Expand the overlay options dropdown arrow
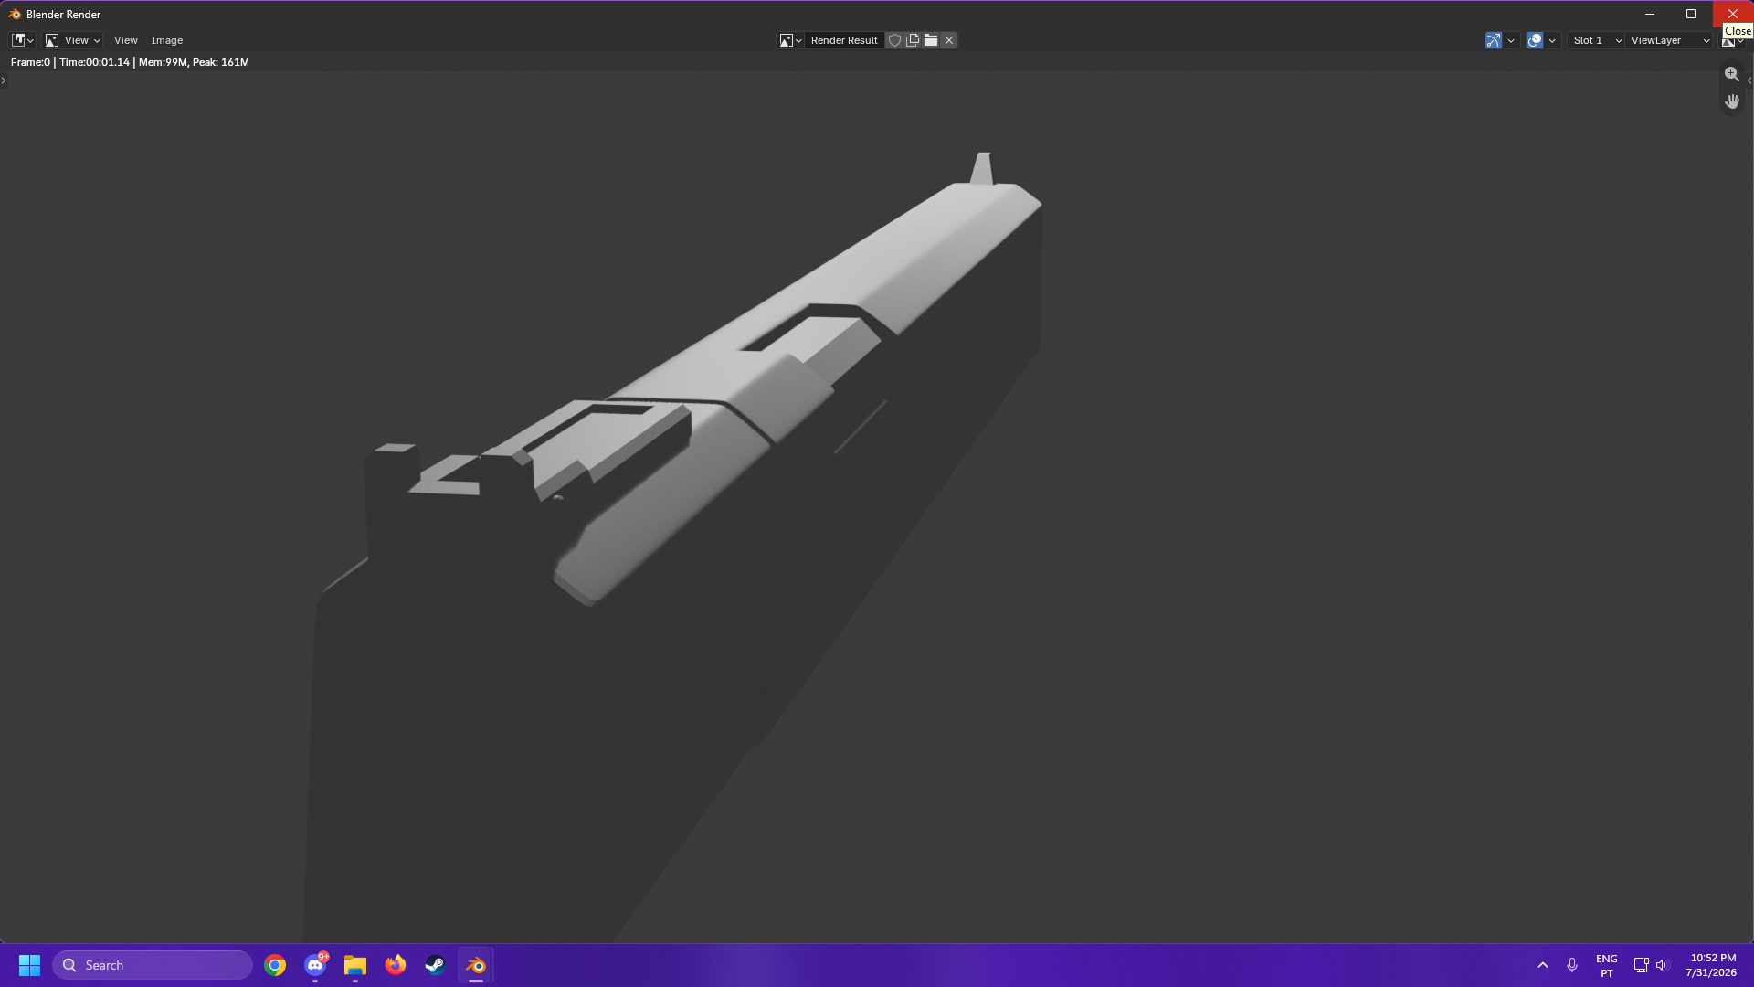This screenshot has height=987, width=1754. point(1552,40)
